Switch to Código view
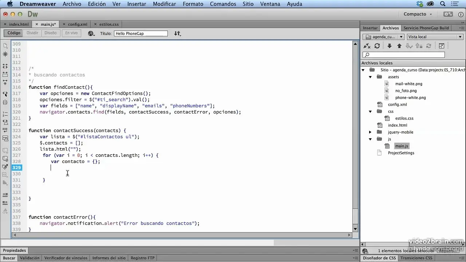Screen dimensions: 466x262 coord(14,33)
